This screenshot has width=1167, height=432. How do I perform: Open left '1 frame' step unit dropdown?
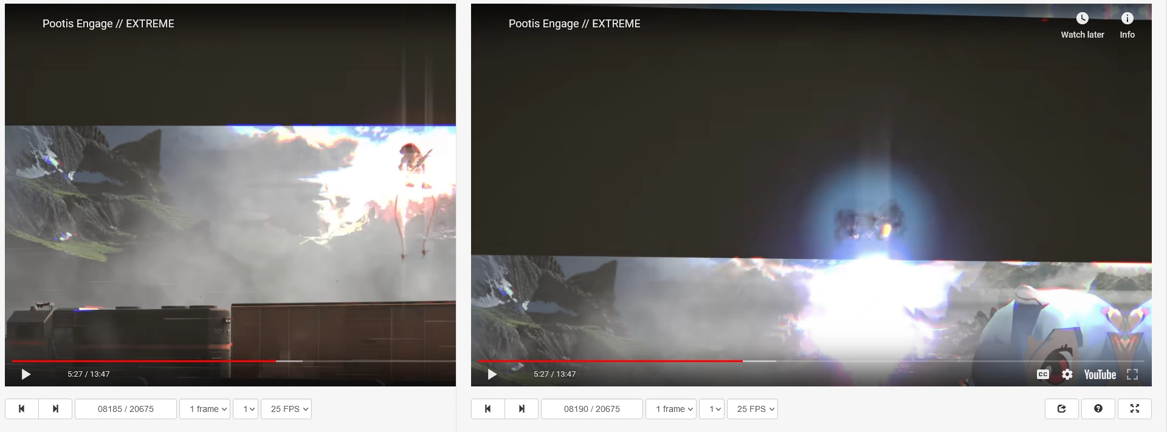(205, 409)
